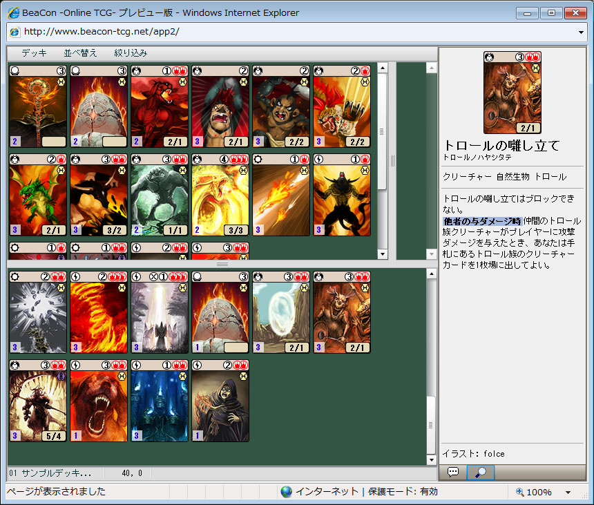Click the highlighted 他者の与ダメージ時 keyword
Image resolution: width=594 pixels, height=505 pixels.
482,221
